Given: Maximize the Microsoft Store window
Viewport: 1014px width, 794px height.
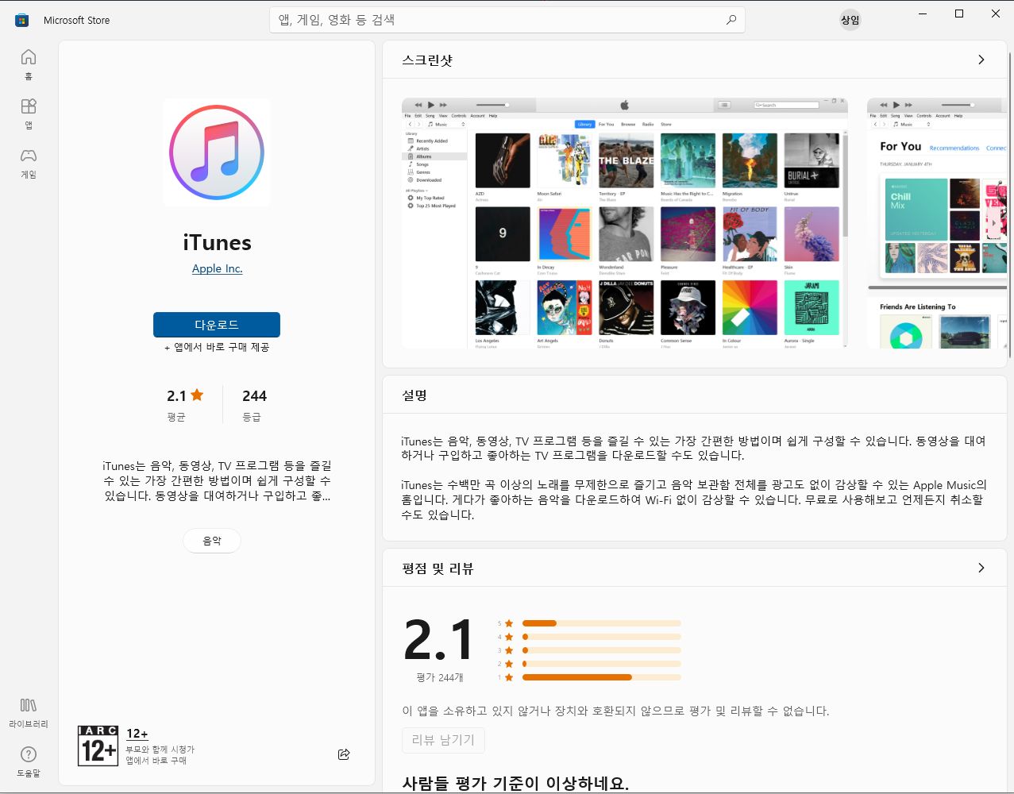Looking at the screenshot, I should (x=959, y=13).
